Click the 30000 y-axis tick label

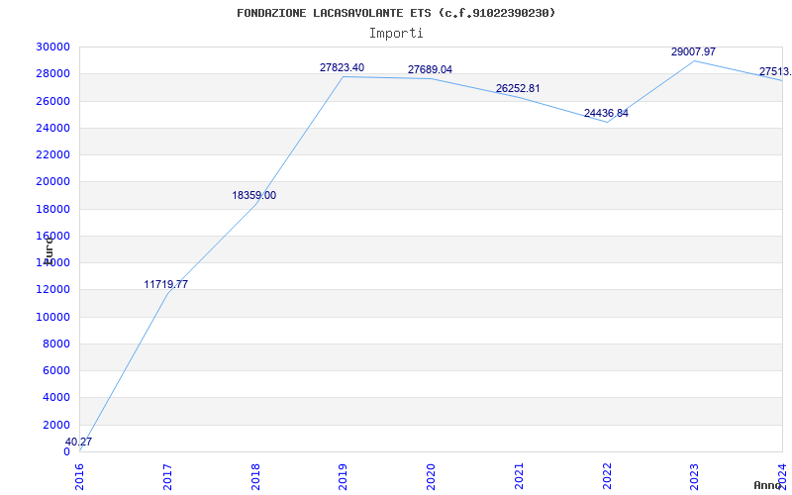tap(52, 47)
